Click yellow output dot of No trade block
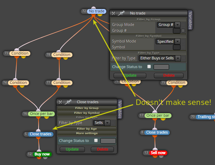The width and height of the screenshot is (215, 165). pos(100,14)
